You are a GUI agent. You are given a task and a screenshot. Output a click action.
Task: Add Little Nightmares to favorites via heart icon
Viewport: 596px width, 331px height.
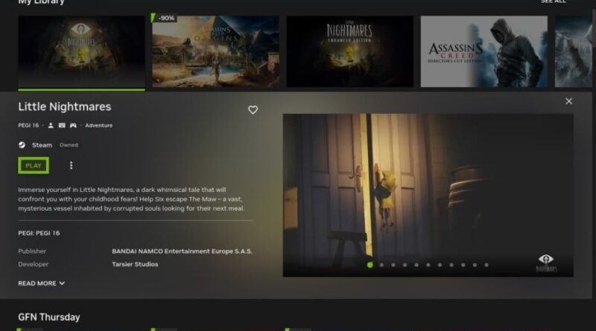[x=253, y=109]
